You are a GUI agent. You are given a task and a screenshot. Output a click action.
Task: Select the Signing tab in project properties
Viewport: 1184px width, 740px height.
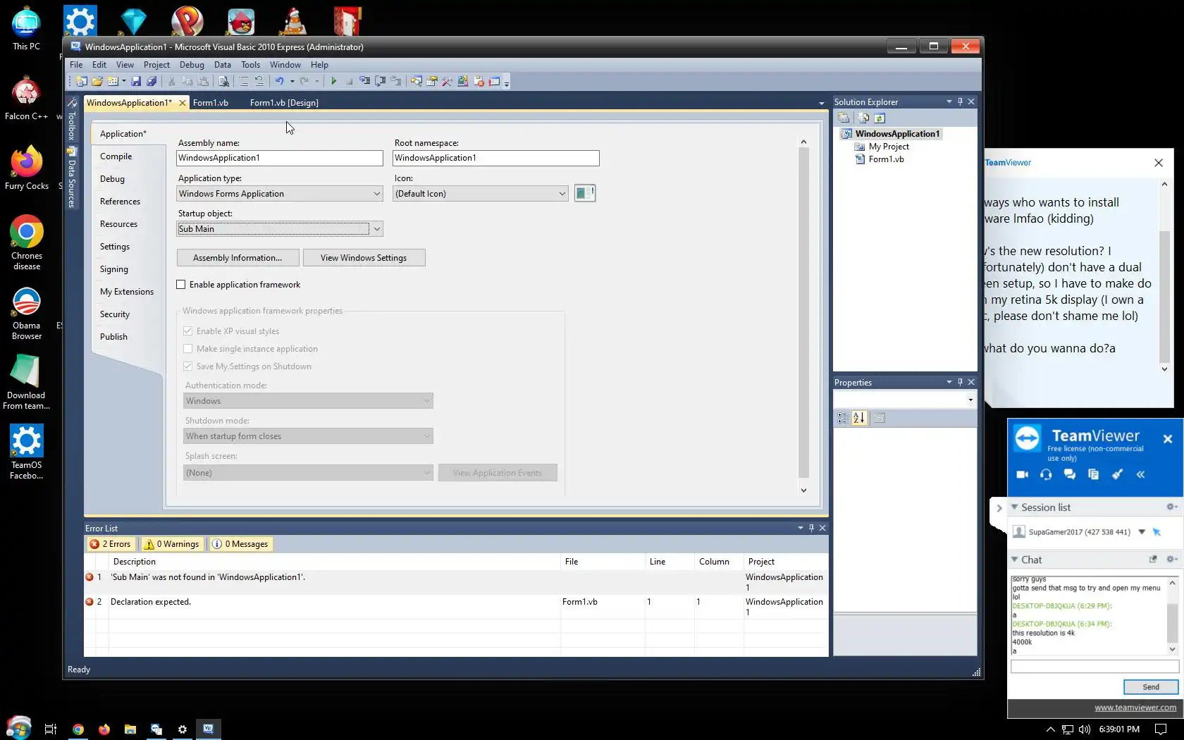coord(114,269)
